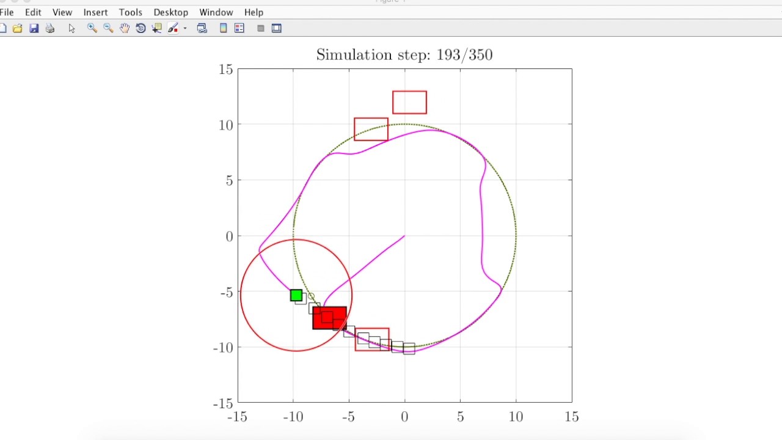Open the Window menu
This screenshot has height=440, width=782.
pyautogui.click(x=216, y=12)
